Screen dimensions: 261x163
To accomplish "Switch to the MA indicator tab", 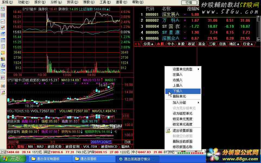I will (30, 147).
